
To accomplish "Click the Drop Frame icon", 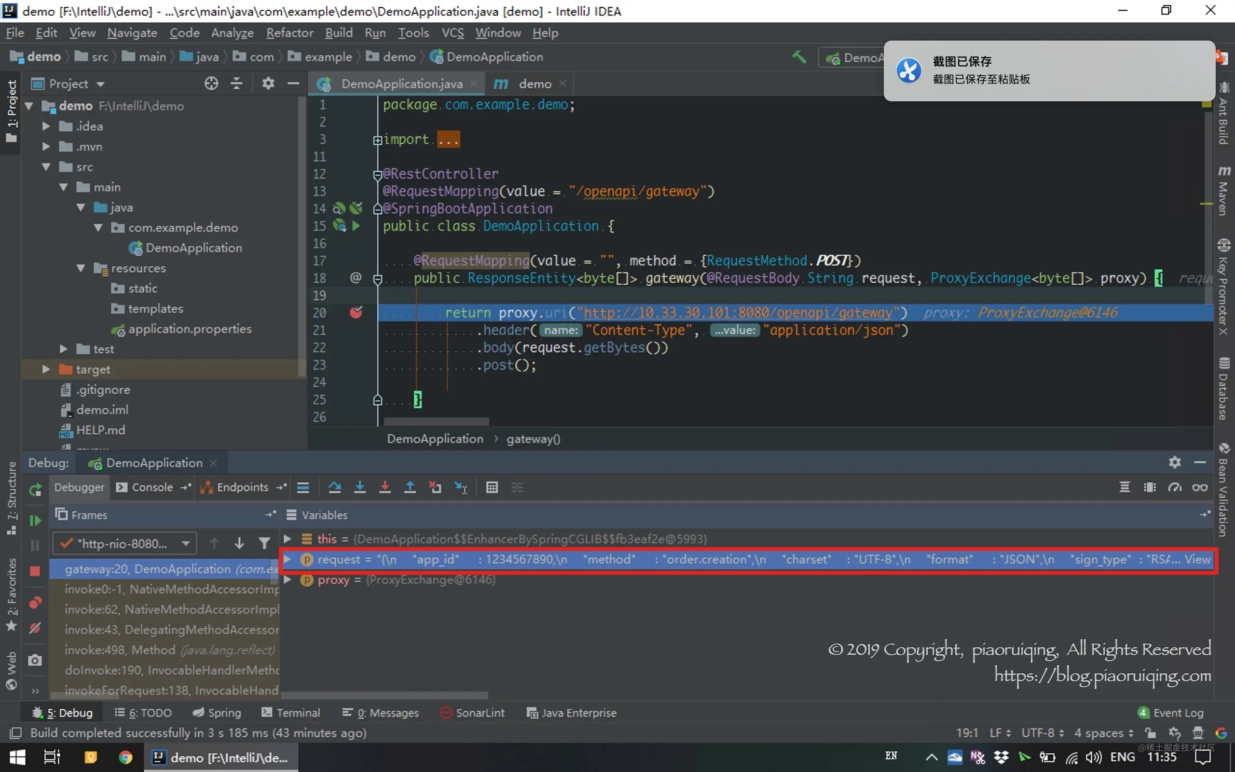I will pos(435,488).
